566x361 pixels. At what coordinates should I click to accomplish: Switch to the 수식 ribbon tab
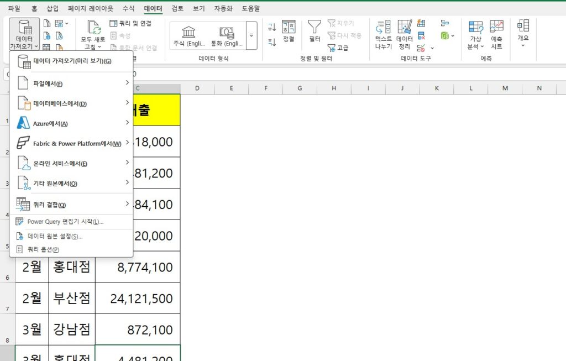coord(128,9)
